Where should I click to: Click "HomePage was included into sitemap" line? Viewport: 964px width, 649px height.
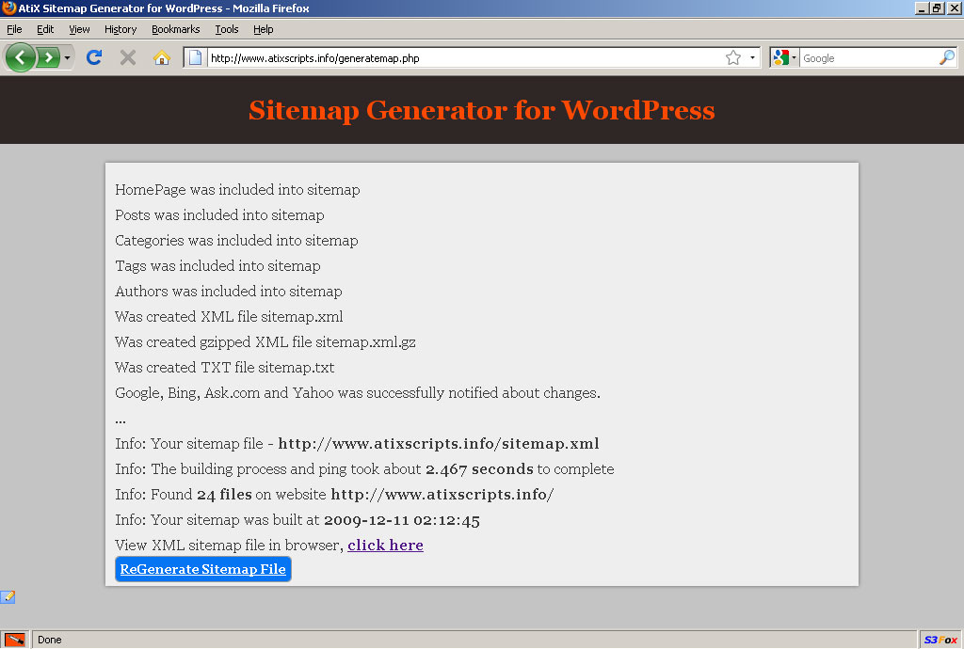(237, 190)
